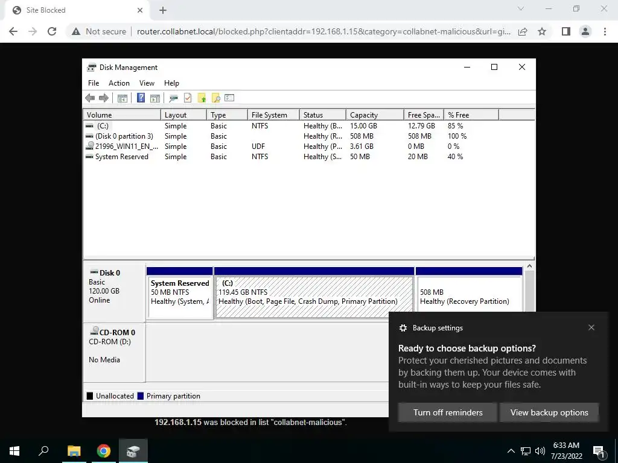This screenshot has height=463, width=618.
Task: Click the % Free column header
Action: tap(471, 115)
